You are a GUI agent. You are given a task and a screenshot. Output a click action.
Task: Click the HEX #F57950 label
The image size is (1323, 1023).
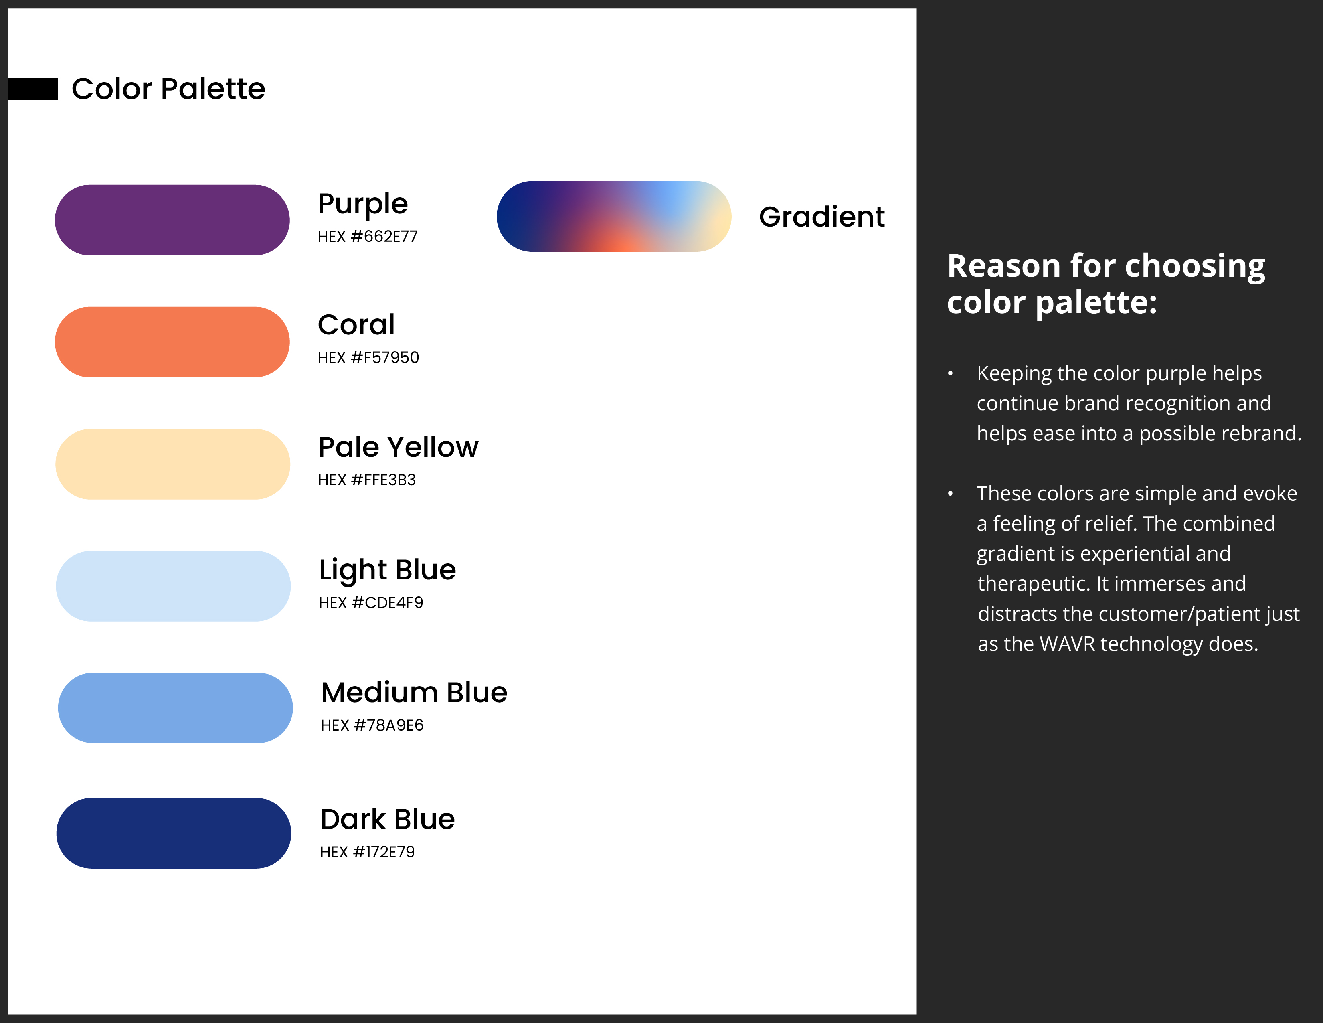click(368, 358)
